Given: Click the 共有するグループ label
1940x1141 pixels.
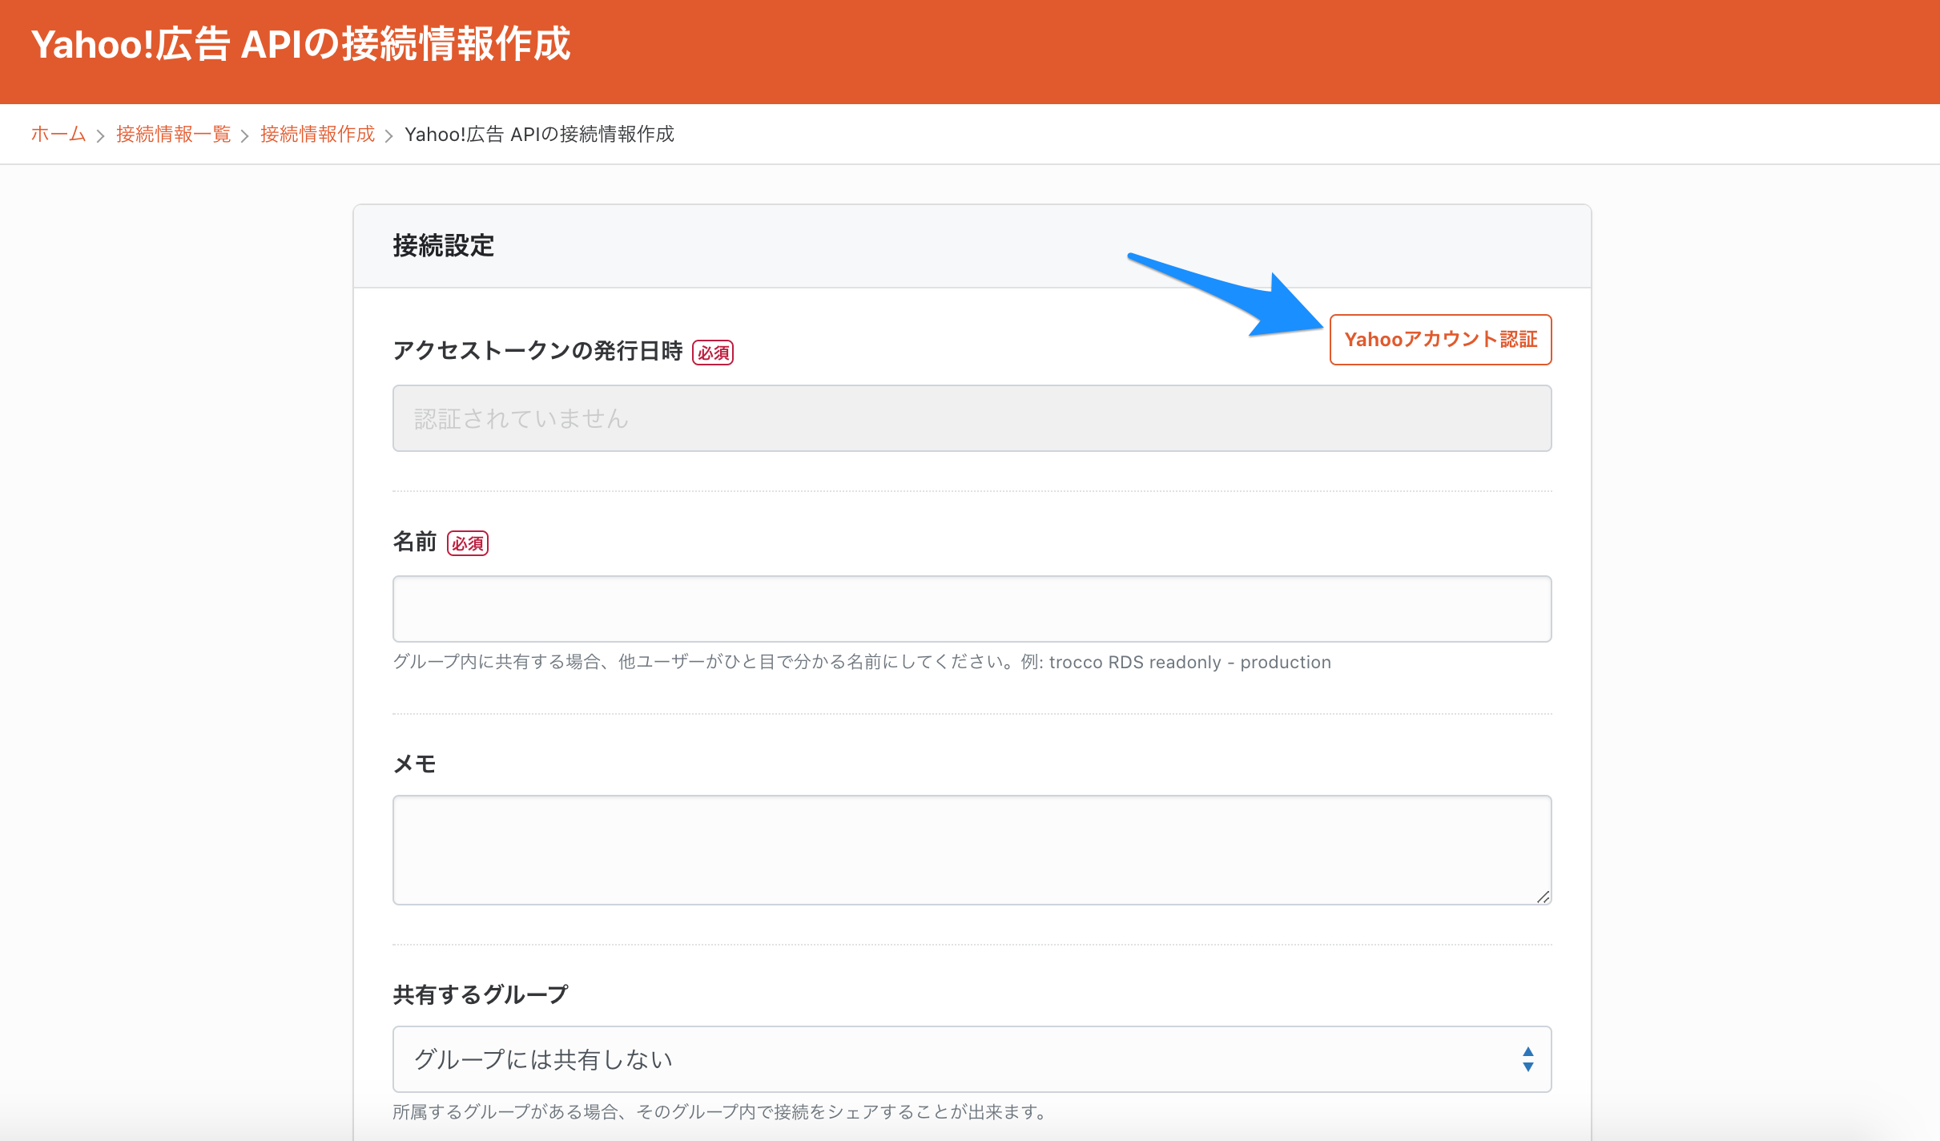Looking at the screenshot, I should (481, 994).
